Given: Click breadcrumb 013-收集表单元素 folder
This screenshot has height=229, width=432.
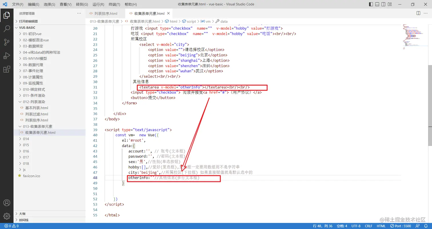Looking at the screenshot, I should (x=105, y=21).
